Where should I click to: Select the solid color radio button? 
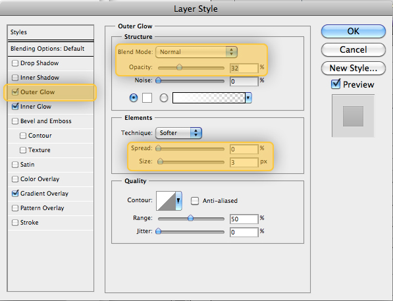[x=134, y=97]
